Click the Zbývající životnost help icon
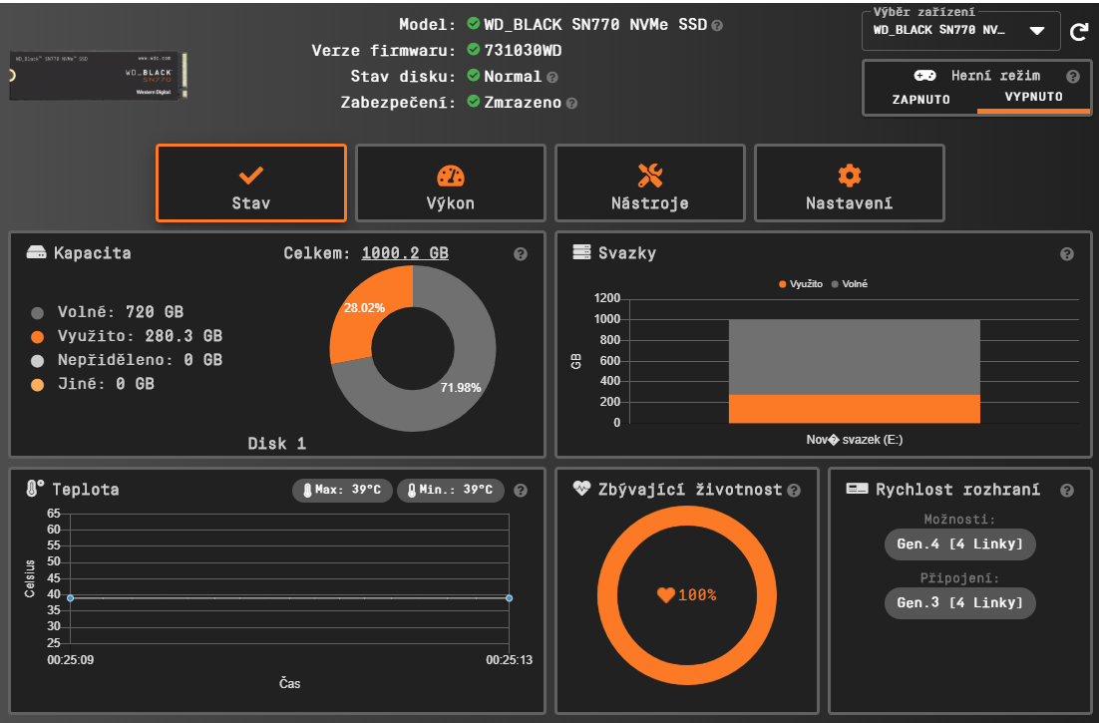This screenshot has width=1099, height=723. click(x=794, y=491)
